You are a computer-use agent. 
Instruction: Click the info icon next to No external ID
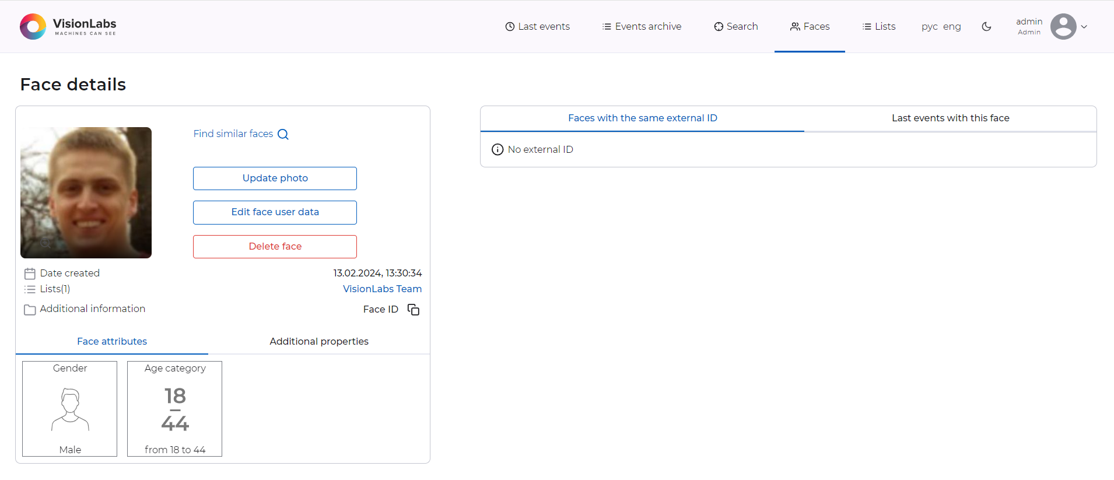pyautogui.click(x=498, y=150)
